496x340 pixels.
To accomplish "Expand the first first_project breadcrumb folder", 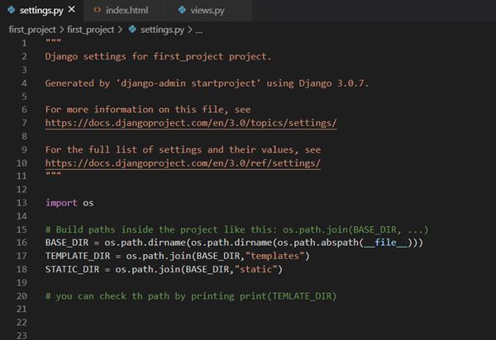I will [x=32, y=29].
